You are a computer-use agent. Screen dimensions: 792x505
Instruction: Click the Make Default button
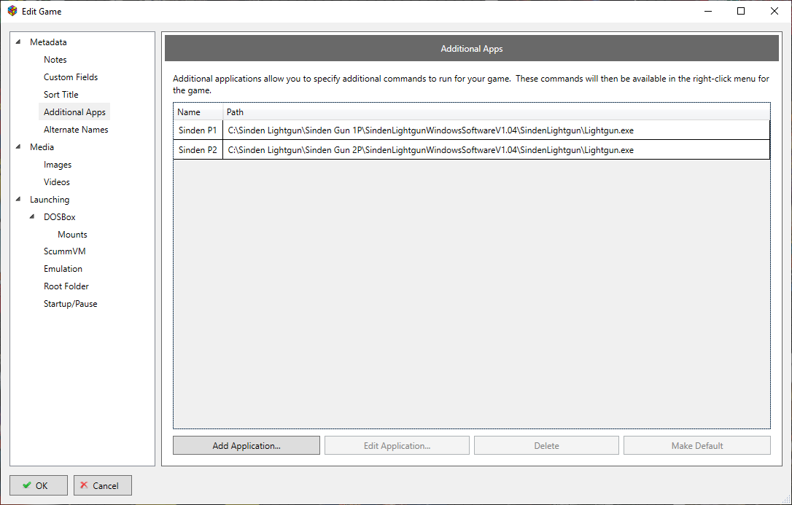[x=697, y=445]
